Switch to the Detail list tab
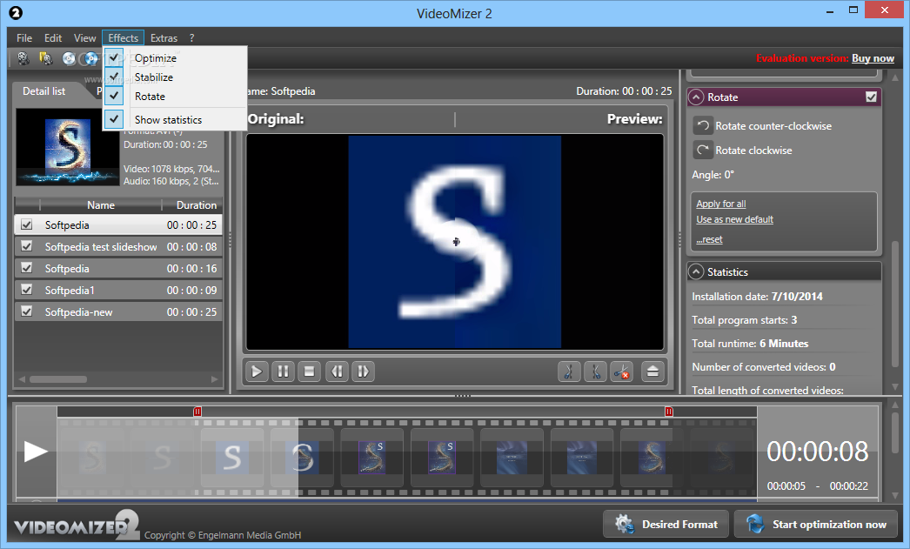The width and height of the screenshot is (910, 549). pos(44,91)
